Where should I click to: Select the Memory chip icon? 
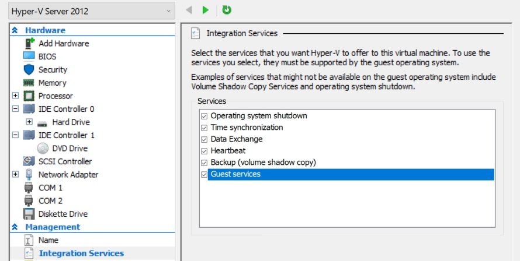point(29,83)
